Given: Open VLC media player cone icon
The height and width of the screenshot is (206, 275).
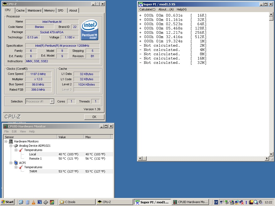Looking at the screenshot, I should click(x=34, y=202).
